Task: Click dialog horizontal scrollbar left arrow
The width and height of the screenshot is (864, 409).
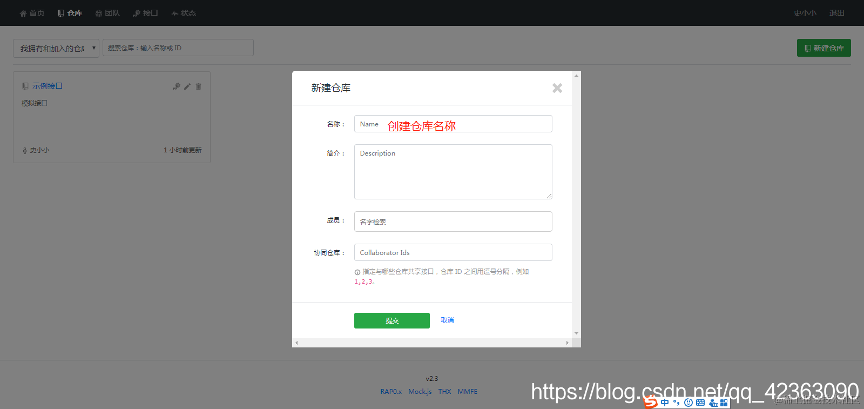Action: (296, 343)
